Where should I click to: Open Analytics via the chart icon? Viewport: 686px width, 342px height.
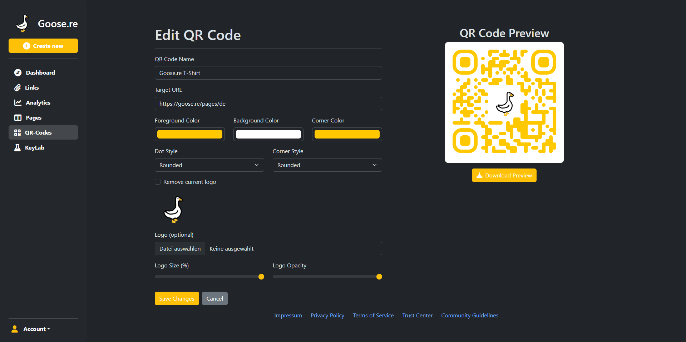18,102
